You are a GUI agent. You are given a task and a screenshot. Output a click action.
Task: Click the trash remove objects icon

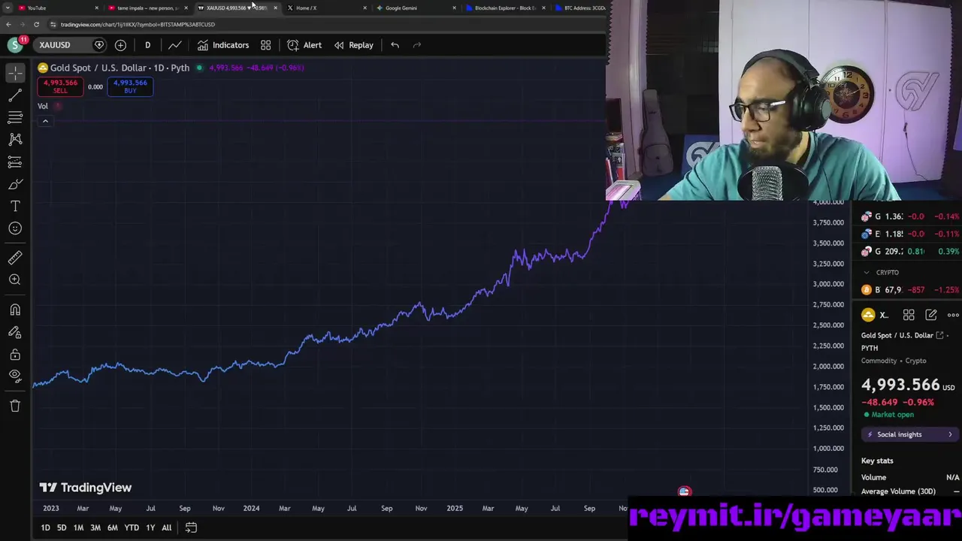coord(15,406)
